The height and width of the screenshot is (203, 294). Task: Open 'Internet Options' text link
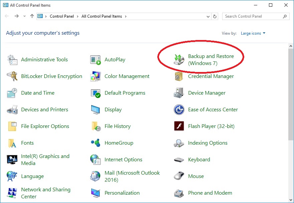(123, 160)
